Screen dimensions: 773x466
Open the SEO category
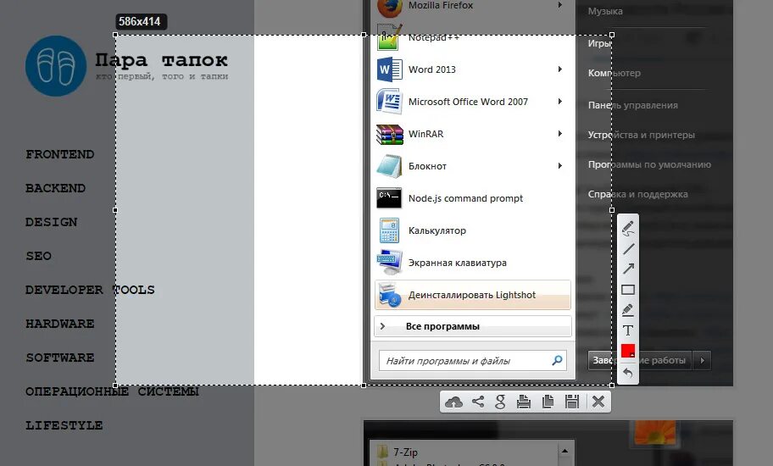[38, 256]
